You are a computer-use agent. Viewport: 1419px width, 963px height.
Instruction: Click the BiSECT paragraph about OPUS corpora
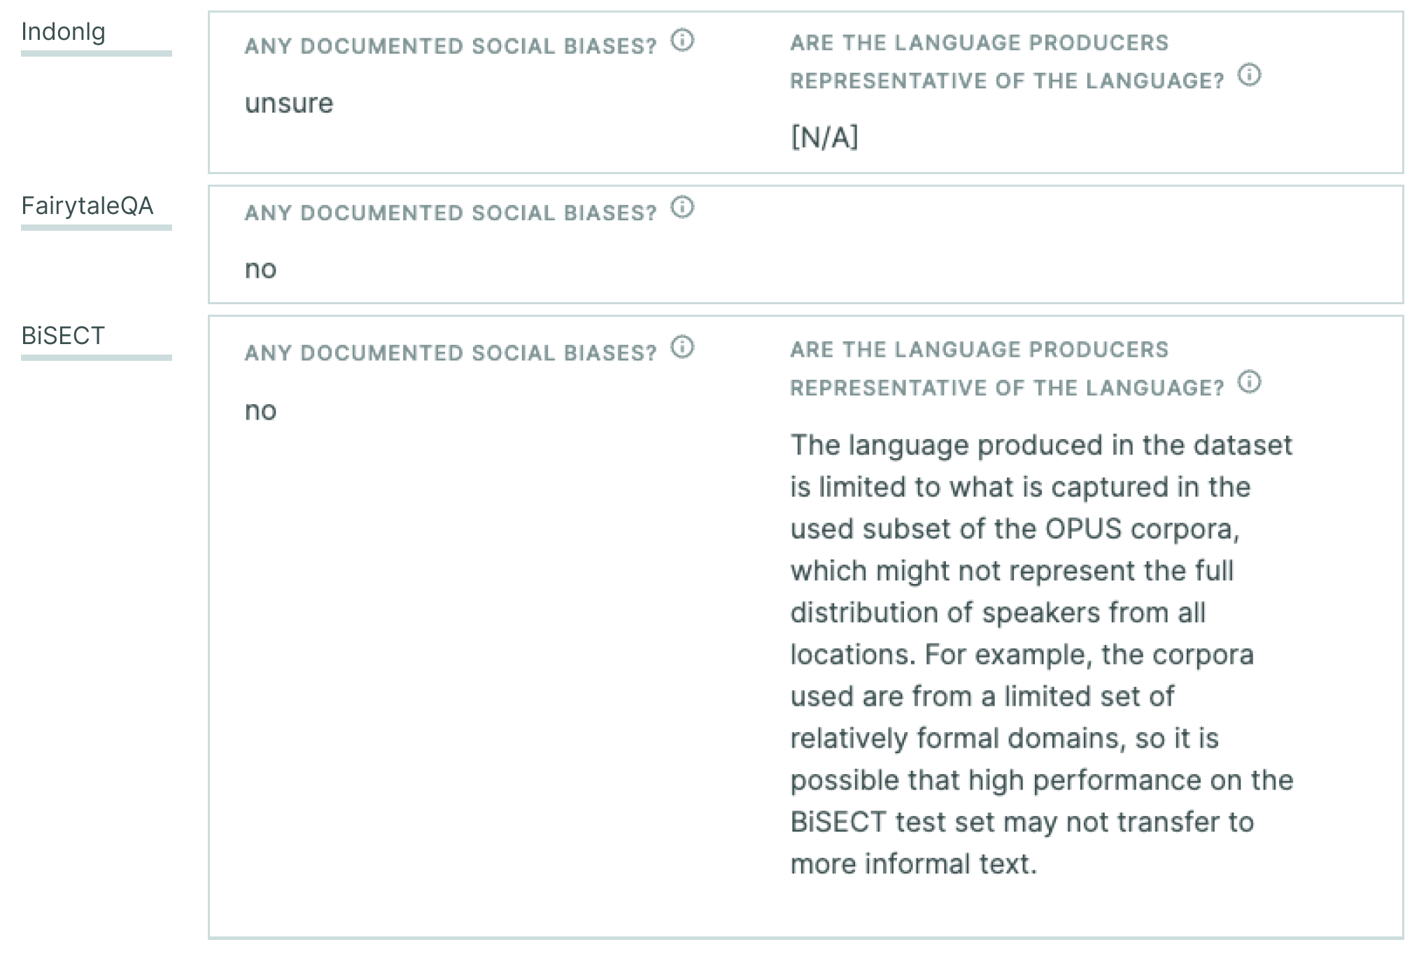pos(1042,654)
